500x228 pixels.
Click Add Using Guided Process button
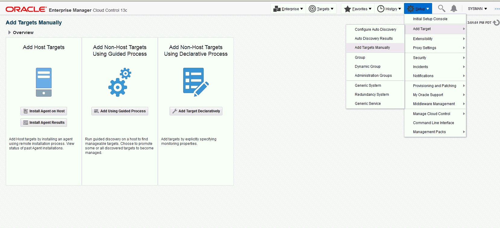(120, 111)
